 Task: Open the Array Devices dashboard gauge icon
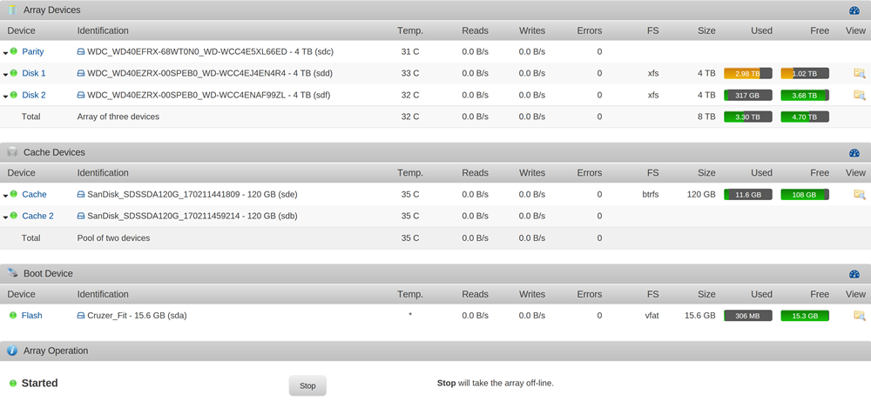click(854, 10)
